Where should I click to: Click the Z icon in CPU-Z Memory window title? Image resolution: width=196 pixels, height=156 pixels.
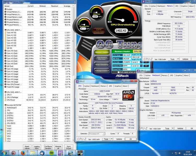[143, 2]
